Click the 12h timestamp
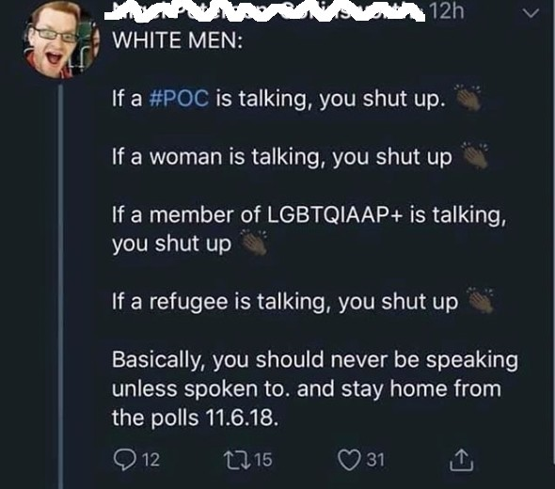 pos(448,12)
